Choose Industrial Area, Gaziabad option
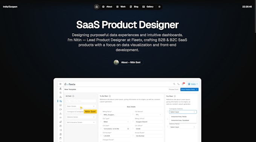The image size is (256, 142). 180,120
